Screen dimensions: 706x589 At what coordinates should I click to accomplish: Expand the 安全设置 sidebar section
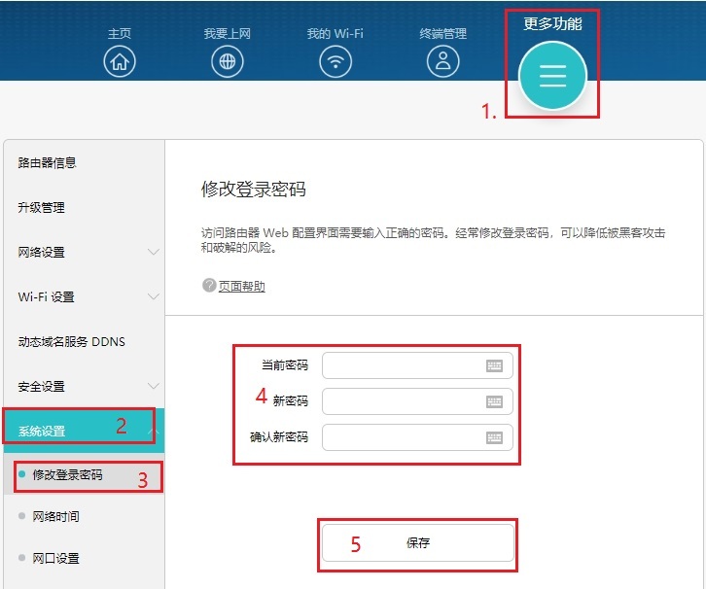coord(153,386)
